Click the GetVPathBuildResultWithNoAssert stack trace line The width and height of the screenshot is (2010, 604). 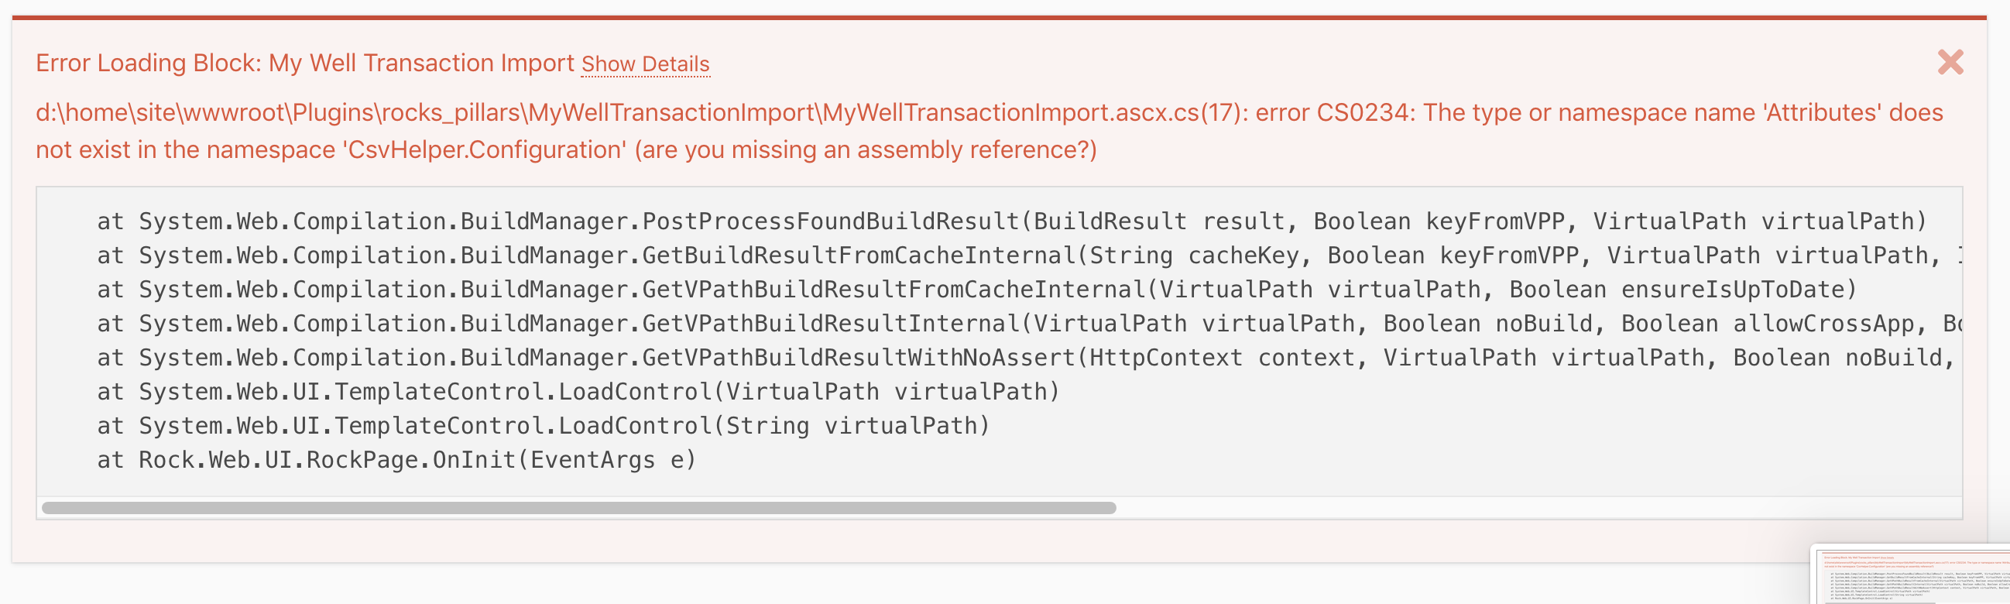[1028, 359]
